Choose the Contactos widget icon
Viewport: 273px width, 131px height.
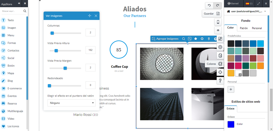(x=3, y=50)
